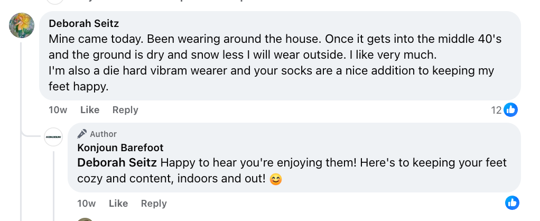
Task: Open Deborah Seitz's profile from the comment name
Action: tap(83, 23)
